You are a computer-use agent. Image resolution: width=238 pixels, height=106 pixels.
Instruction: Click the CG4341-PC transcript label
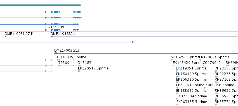(x=55, y=27)
